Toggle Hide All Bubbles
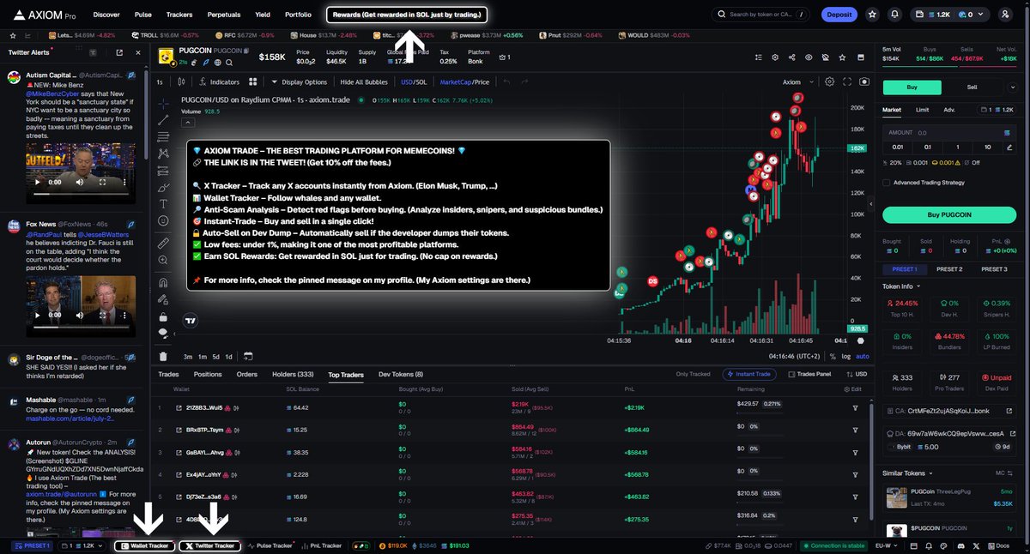The height and width of the screenshot is (554, 1030). (364, 81)
